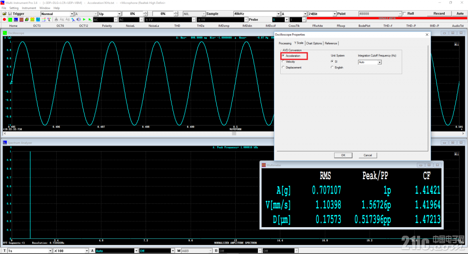Click the oscilloscope horizontal scrollbar thumb
Screen dimensions: 468x254
point(234,134)
